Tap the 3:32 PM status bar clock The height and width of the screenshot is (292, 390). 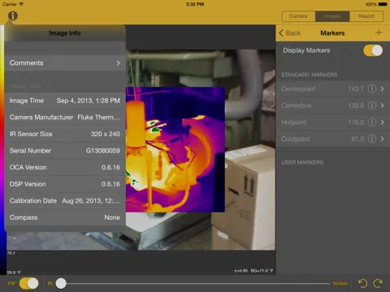[x=195, y=4]
